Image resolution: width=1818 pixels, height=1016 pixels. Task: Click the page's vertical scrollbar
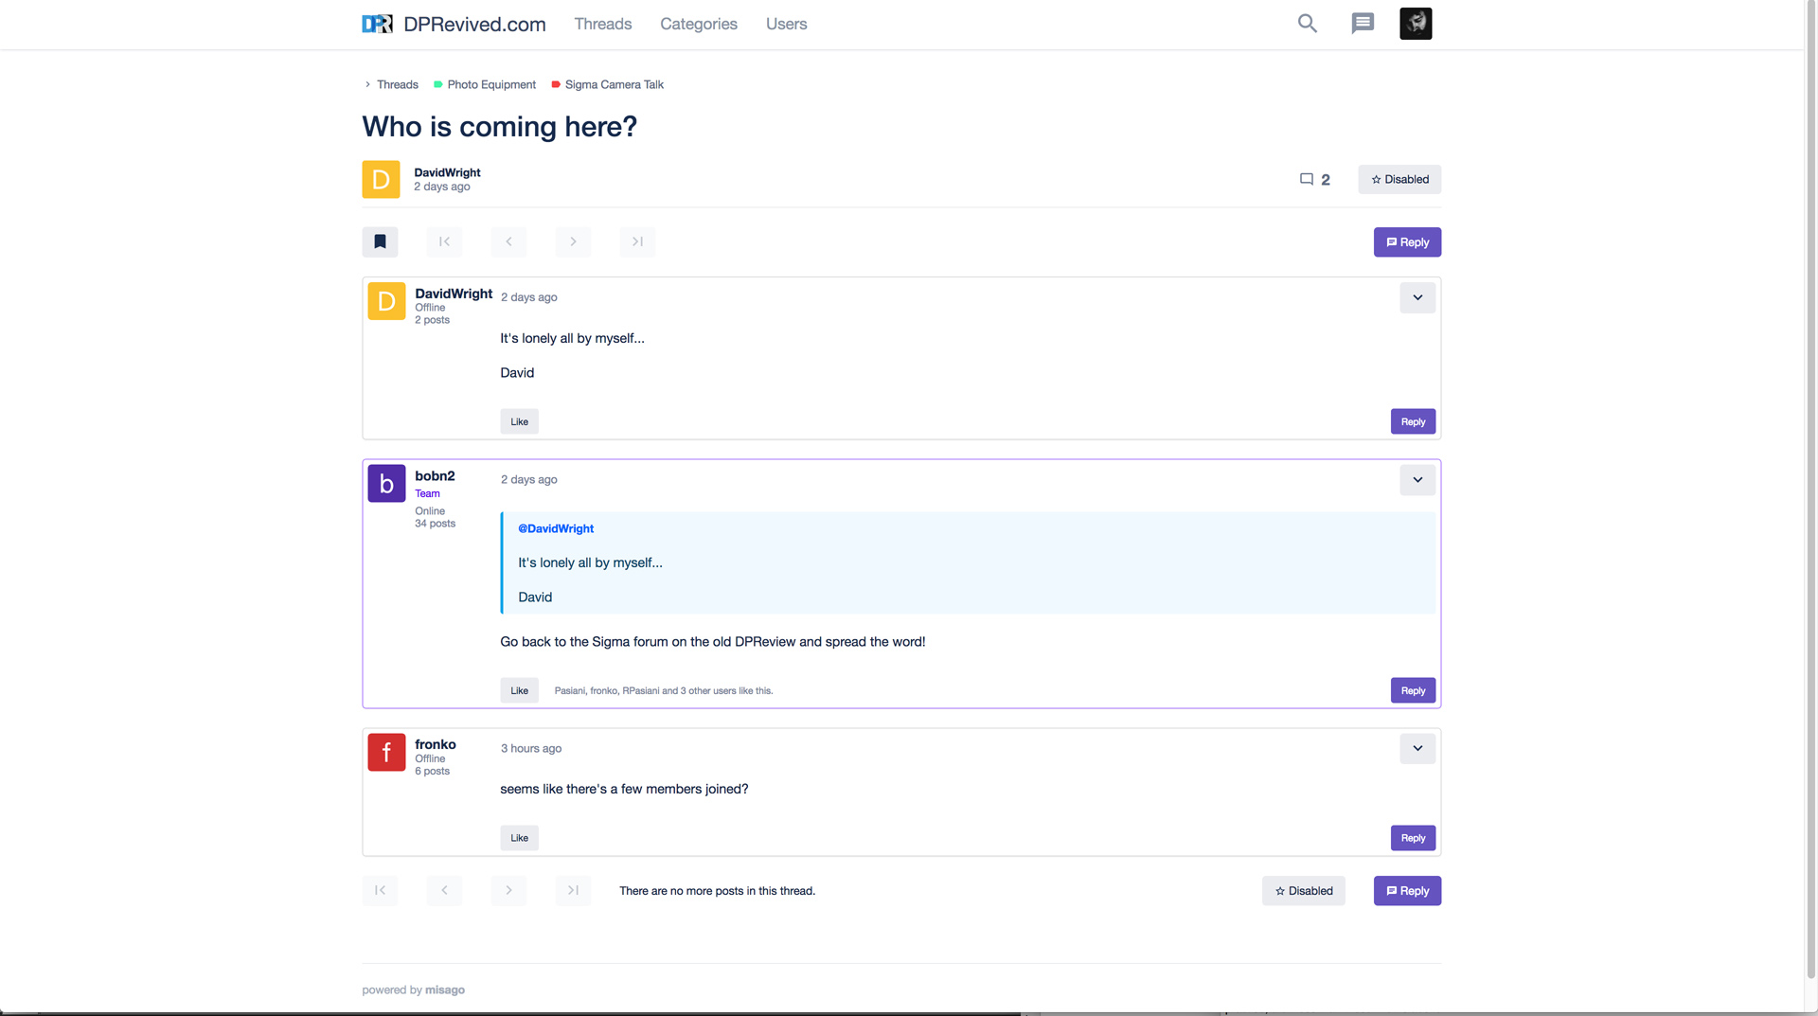[1810, 473]
